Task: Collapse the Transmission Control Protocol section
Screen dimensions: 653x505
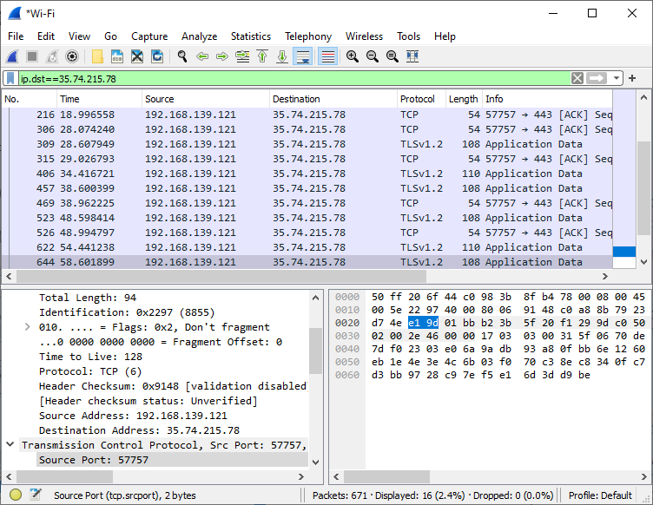Action: tap(10, 445)
